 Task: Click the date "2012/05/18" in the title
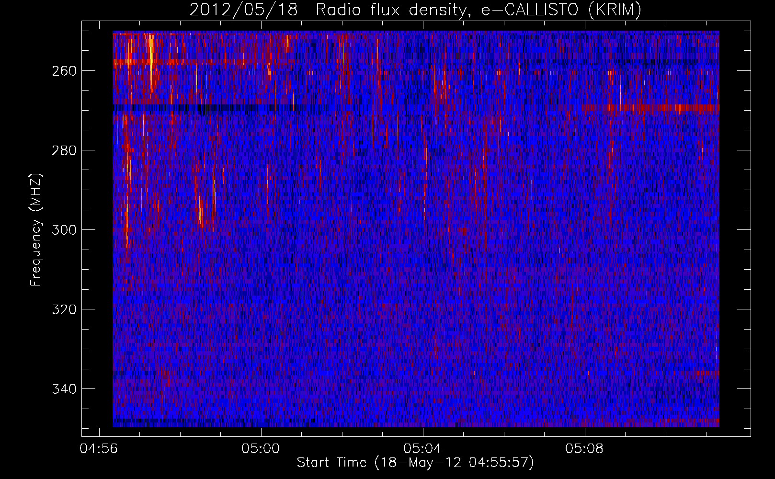pos(244,10)
